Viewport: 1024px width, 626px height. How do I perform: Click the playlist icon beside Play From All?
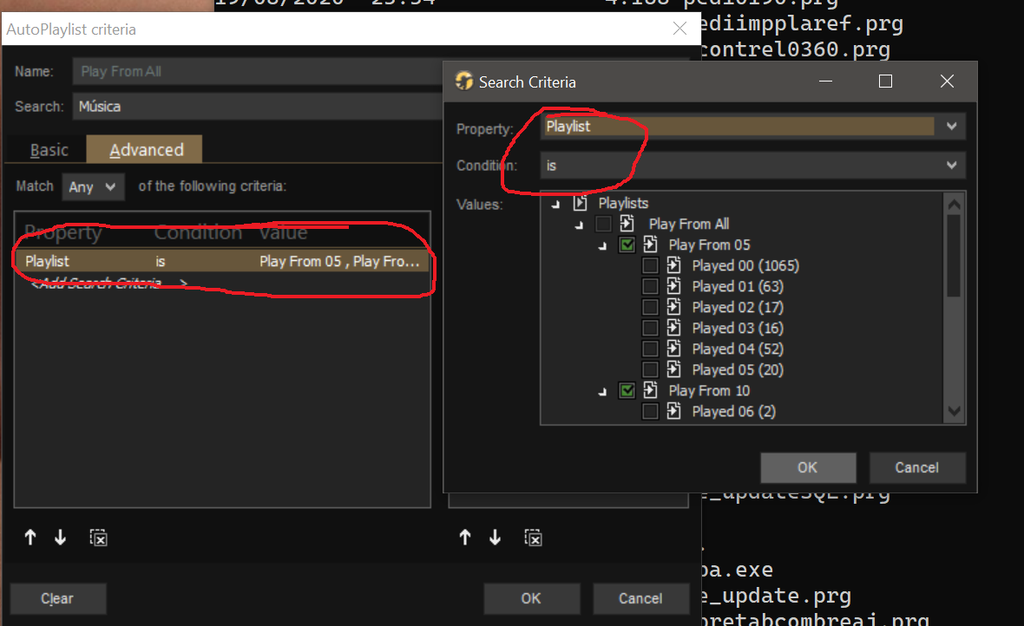tap(627, 224)
